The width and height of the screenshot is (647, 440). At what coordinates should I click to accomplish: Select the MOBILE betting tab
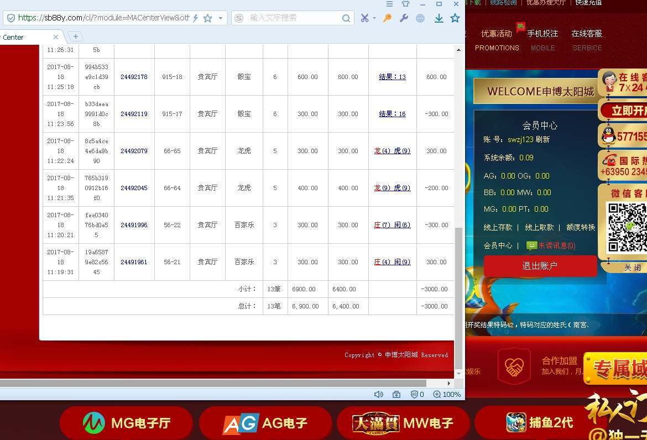[542, 48]
